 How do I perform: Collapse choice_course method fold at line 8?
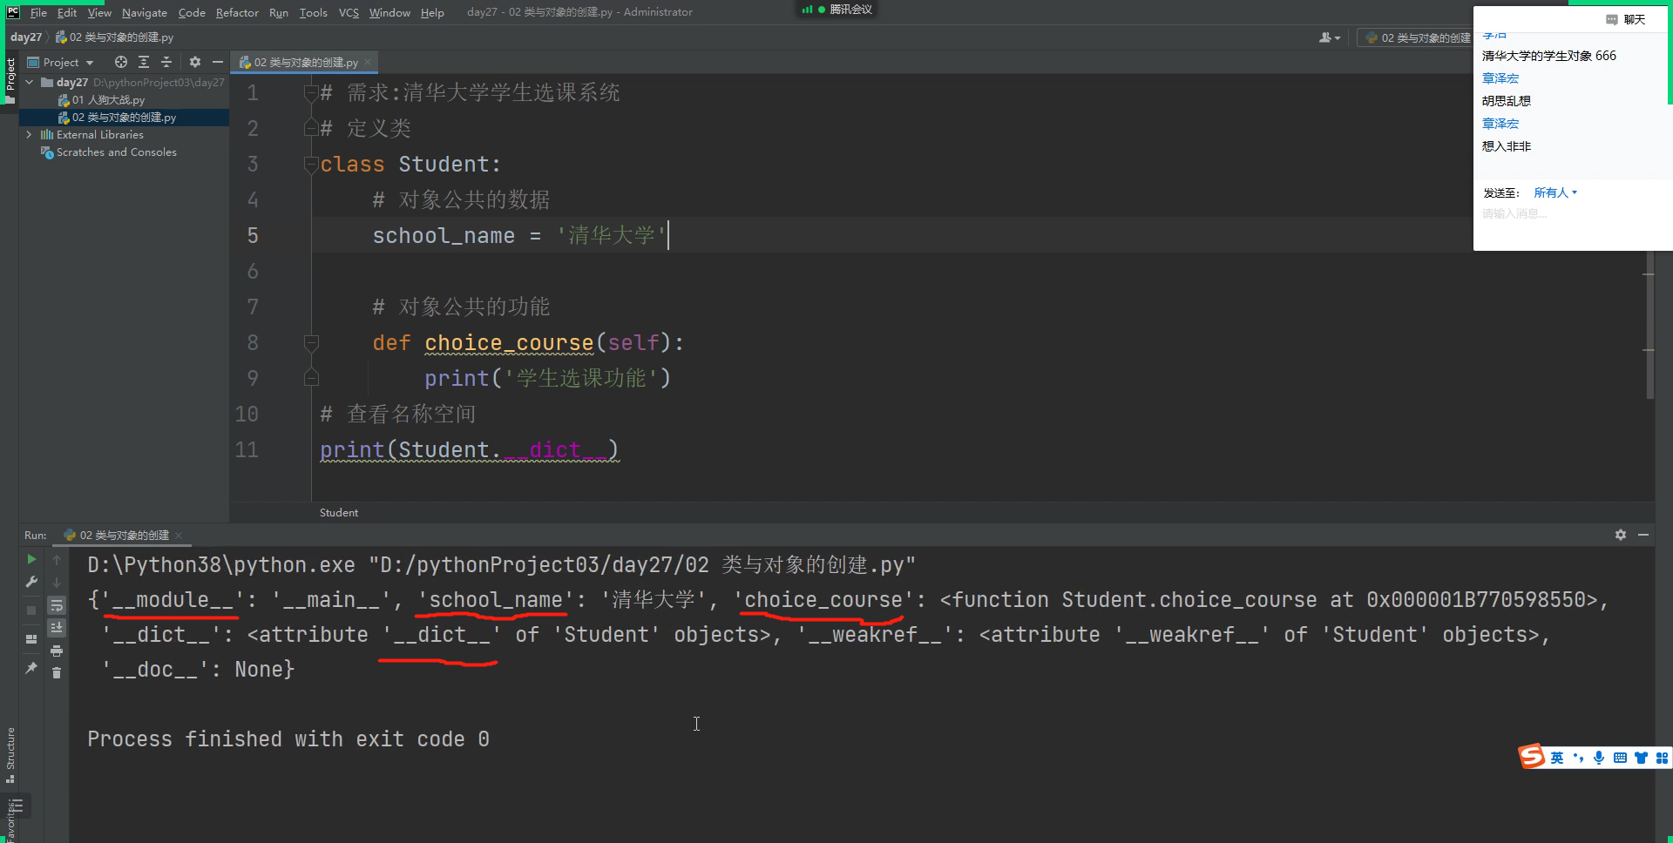click(x=310, y=342)
